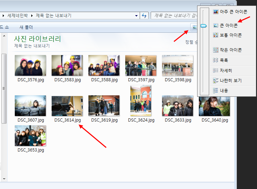Open the DSC_3614.jpg thumbnail
Image resolution: width=257 pixels, height=189 pixels.
click(67, 106)
